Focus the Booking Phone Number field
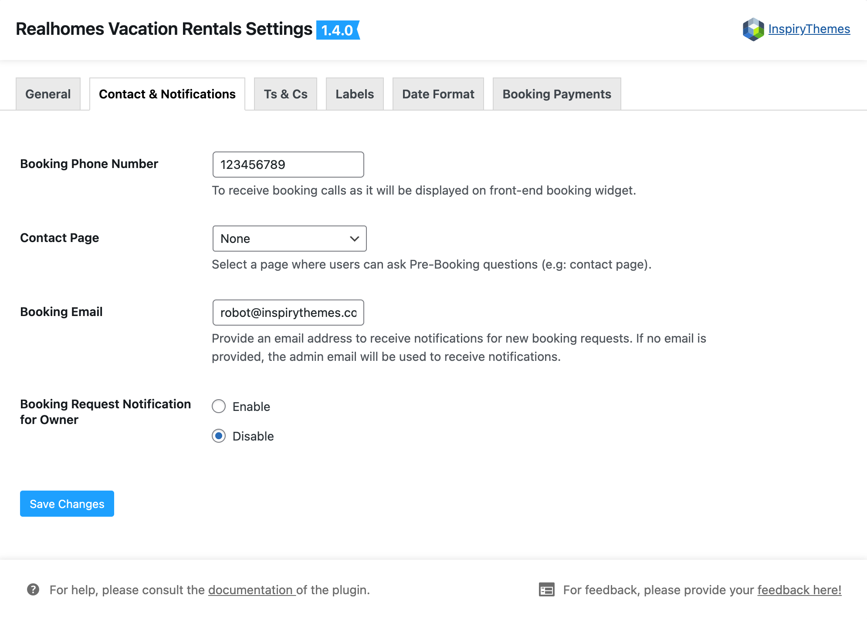The image size is (867, 619). [x=288, y=165]
